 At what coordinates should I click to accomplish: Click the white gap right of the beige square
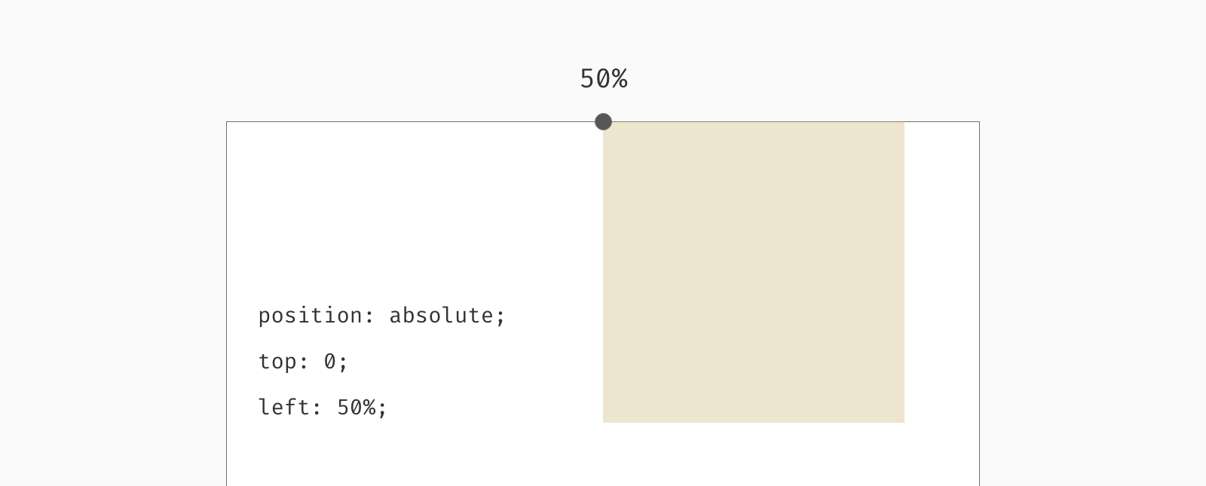[941, 272]
